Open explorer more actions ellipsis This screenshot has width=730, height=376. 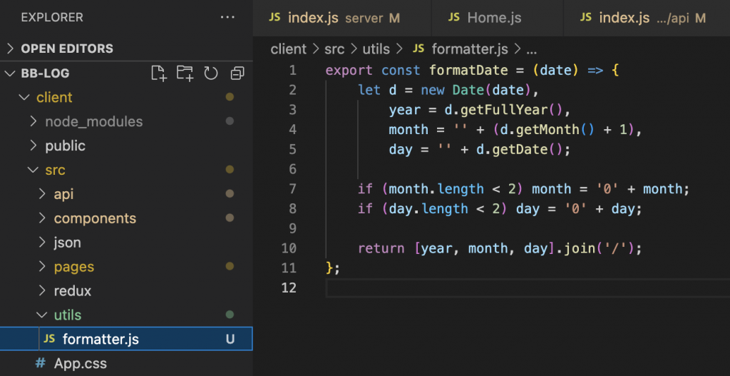227,17
